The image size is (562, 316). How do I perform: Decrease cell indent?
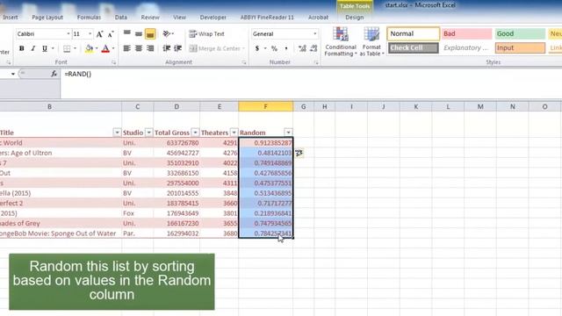point(167,48)
